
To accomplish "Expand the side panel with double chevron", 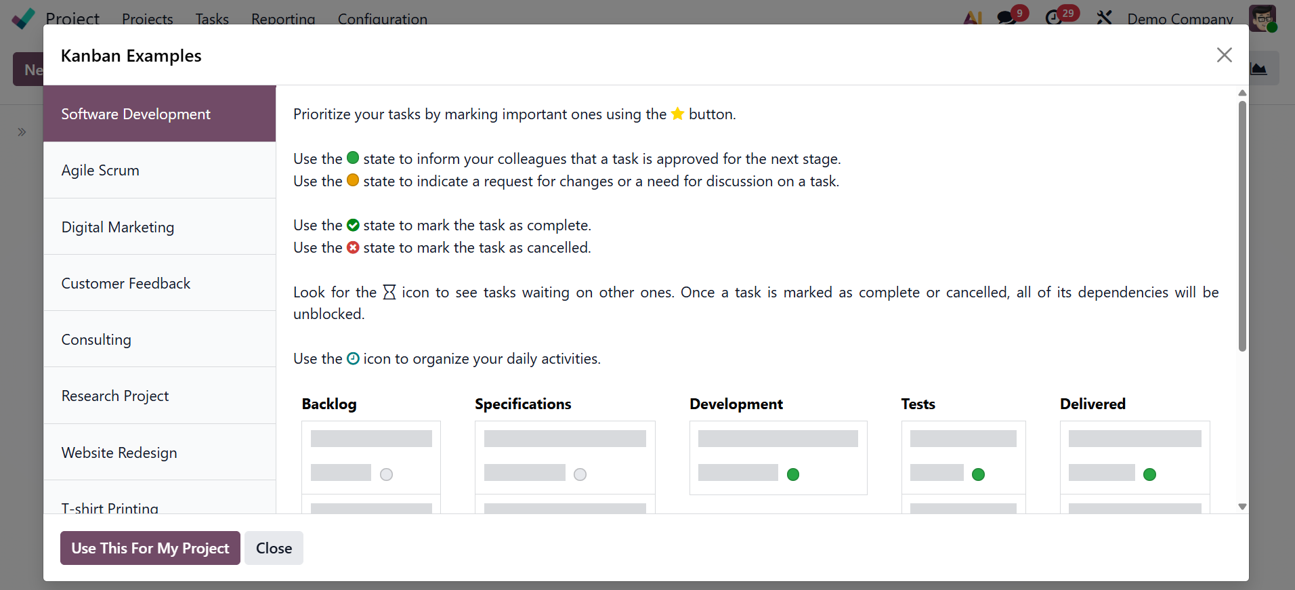I will click(22, 132).
